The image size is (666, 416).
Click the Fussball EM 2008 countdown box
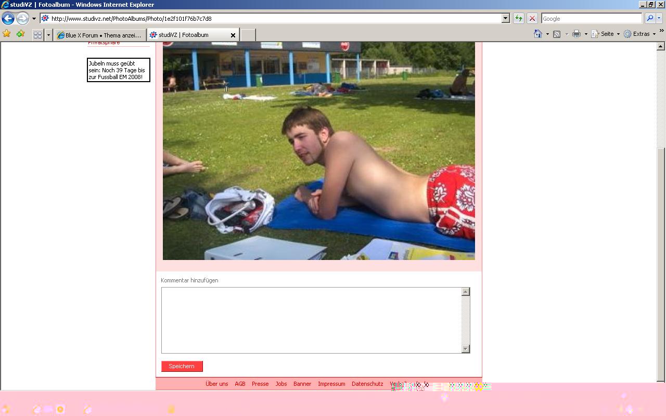(x=119, y=70)
